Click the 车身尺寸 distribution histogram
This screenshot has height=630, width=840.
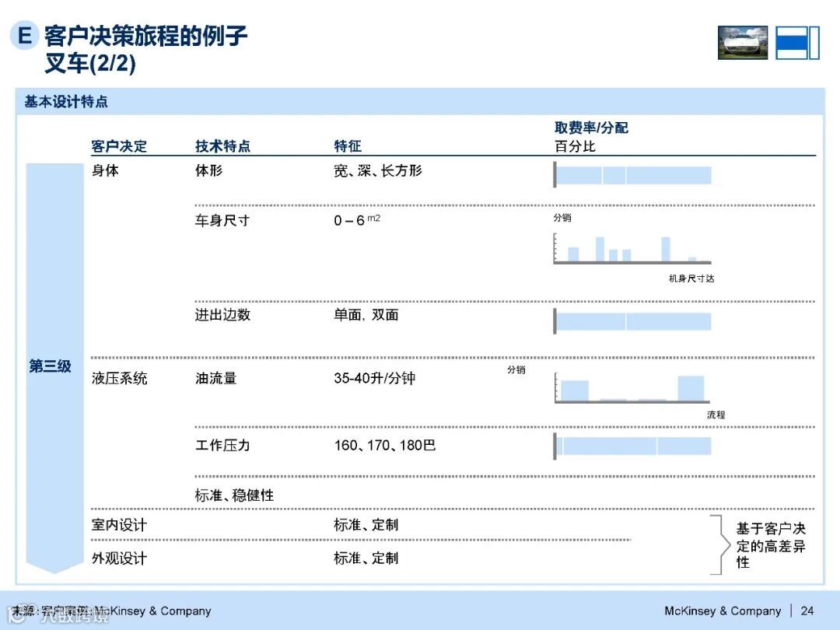coord(632,249)
